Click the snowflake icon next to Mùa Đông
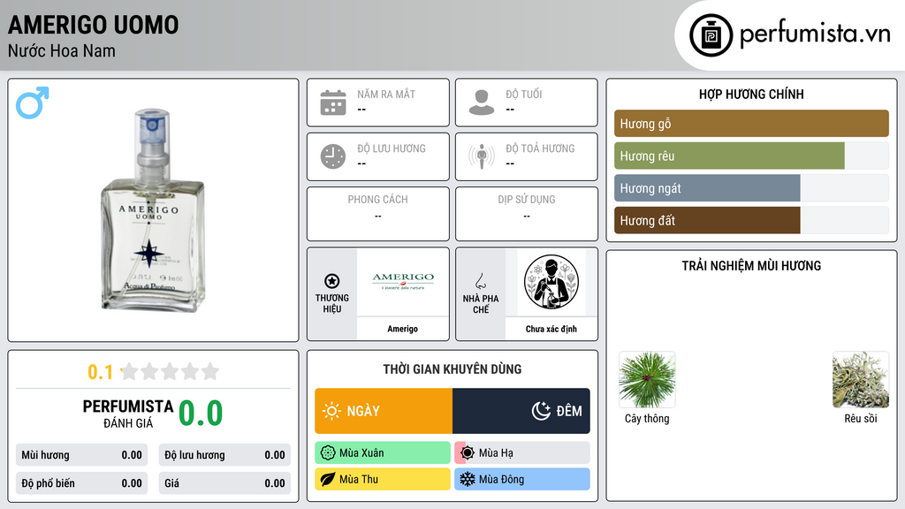 [468, 479]
